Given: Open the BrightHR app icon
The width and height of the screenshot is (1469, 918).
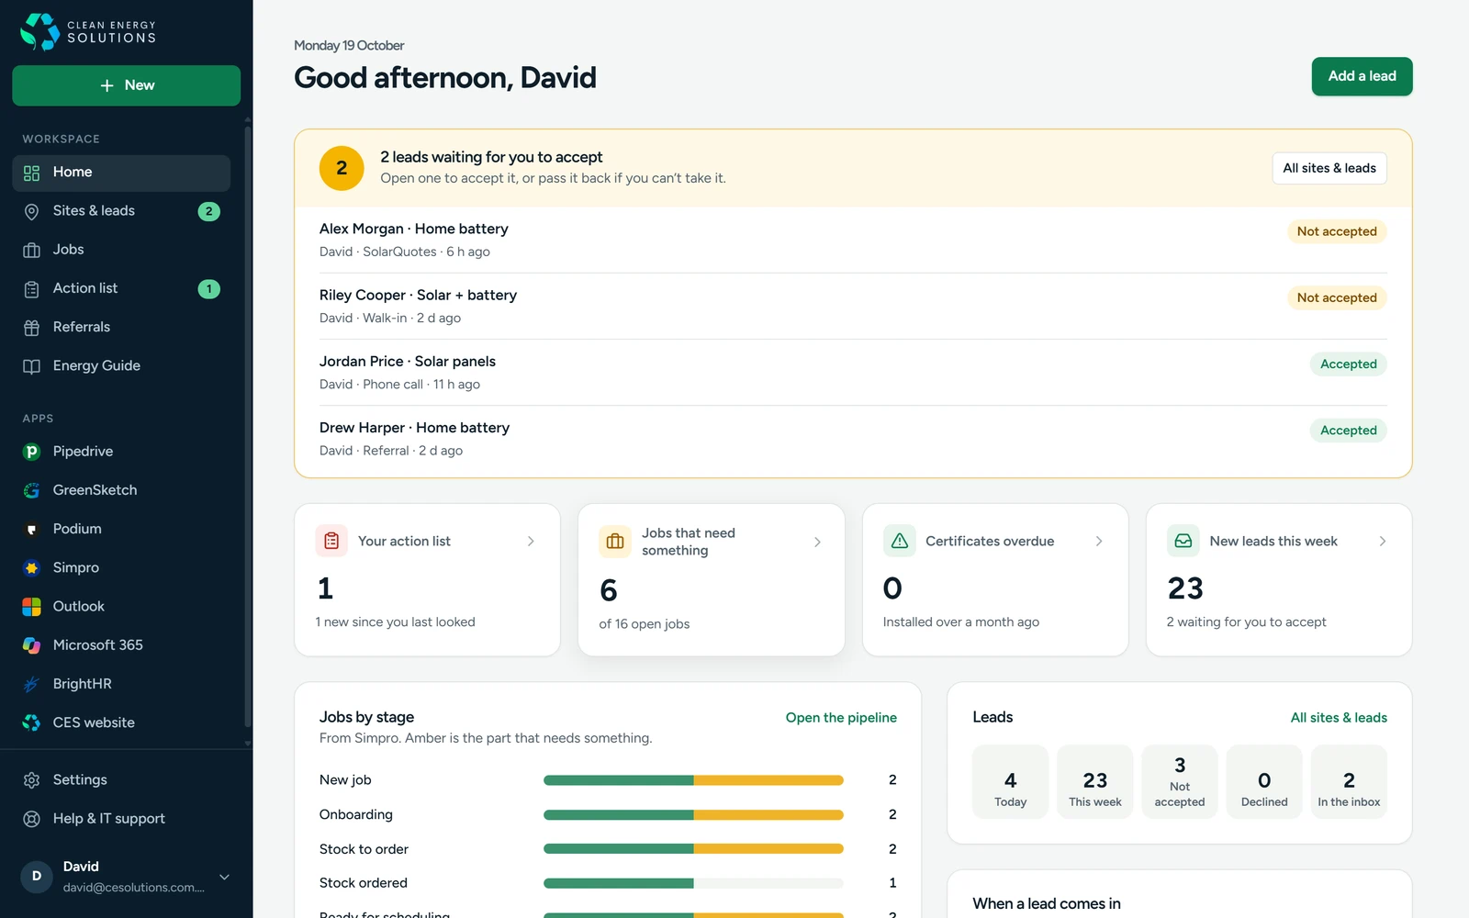Looking at the screenshot, I should pos(31,684).
